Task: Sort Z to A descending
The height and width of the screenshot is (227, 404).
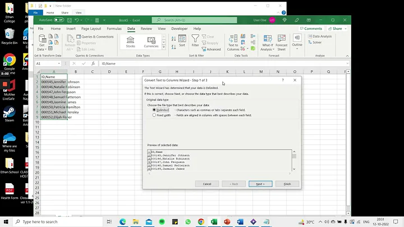Action: tap(173, 47)
